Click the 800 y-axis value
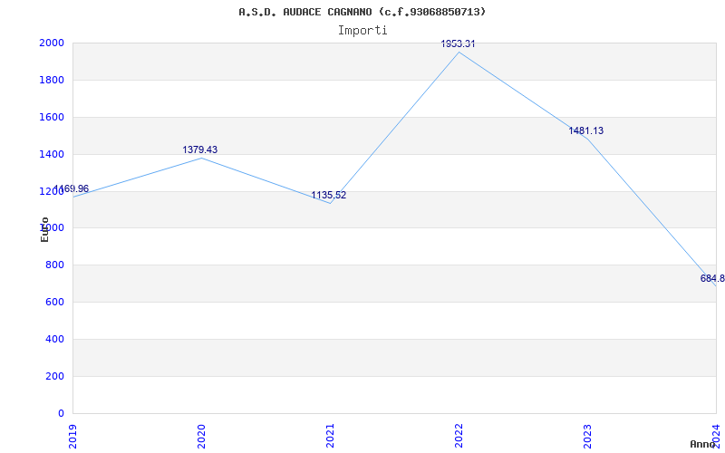725x453 pixels. pos(54,265)
